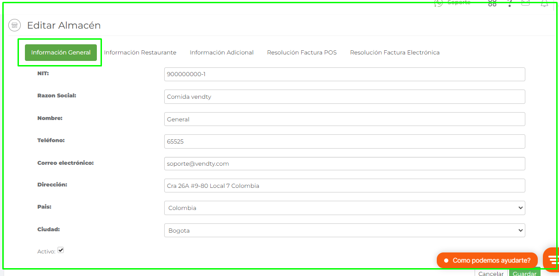Click the Guardar button
The image size is (559, 276).
[x=524, y=273]
